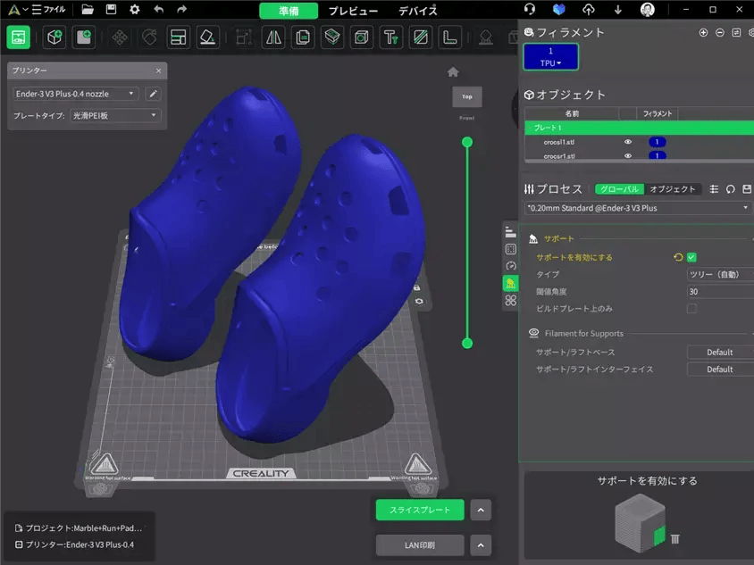Click the スライスプレート button
754x565 pixels.
(420, 509)
